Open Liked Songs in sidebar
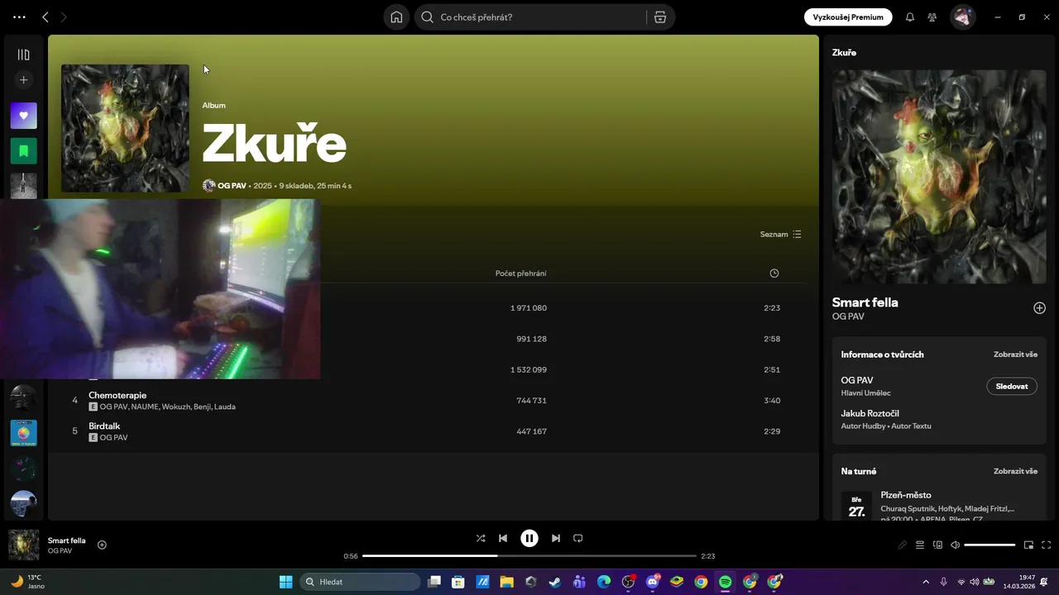Screen dimensions: 1059x595 [23, 116]
